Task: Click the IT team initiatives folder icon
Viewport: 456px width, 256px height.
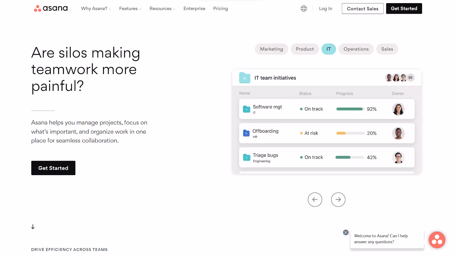Action: (x=245, y=78)
